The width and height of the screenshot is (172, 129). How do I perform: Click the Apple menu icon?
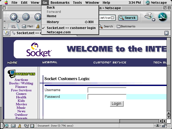(6, 3)
